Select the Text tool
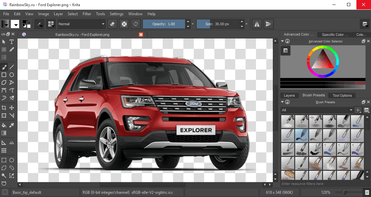 (12, 42)
